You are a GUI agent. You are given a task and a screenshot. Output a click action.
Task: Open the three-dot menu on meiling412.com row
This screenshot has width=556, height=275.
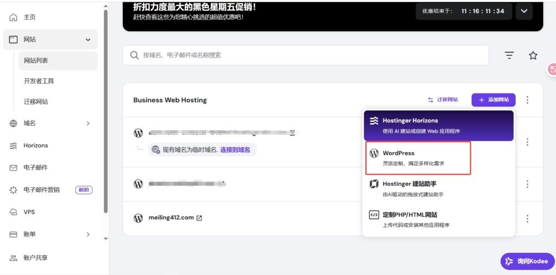click(527, 218)
